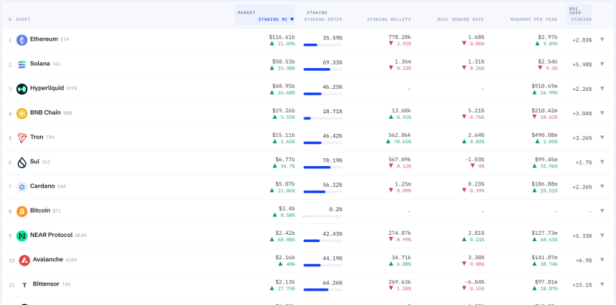Click Sui's -1.03% real reward rate
The height and width of the screenshot is (305, 616).
[474, 160]
